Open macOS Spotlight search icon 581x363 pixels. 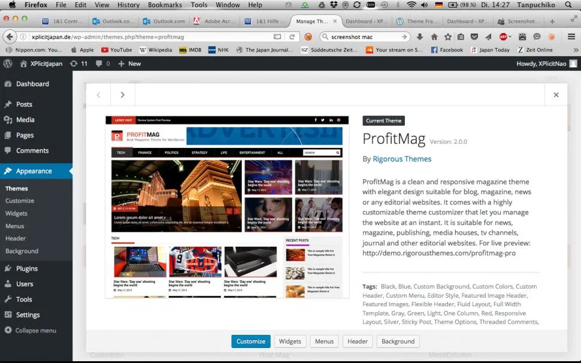pyautogui.click(x=568, y=5)
